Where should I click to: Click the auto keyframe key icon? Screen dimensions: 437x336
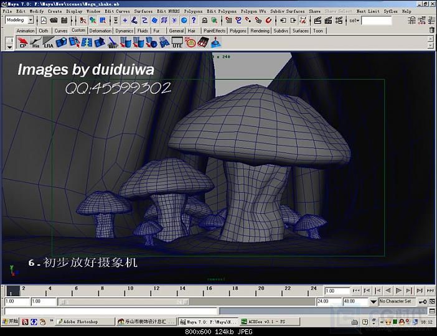point(423,302)
